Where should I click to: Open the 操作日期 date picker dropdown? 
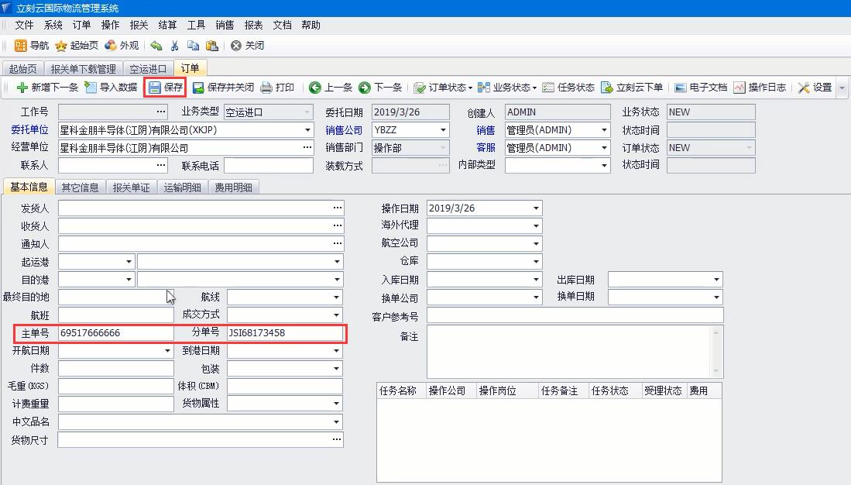point(536,208)
